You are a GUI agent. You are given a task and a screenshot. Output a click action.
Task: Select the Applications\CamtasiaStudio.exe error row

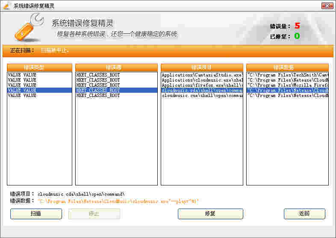click(x=202, y=75)
